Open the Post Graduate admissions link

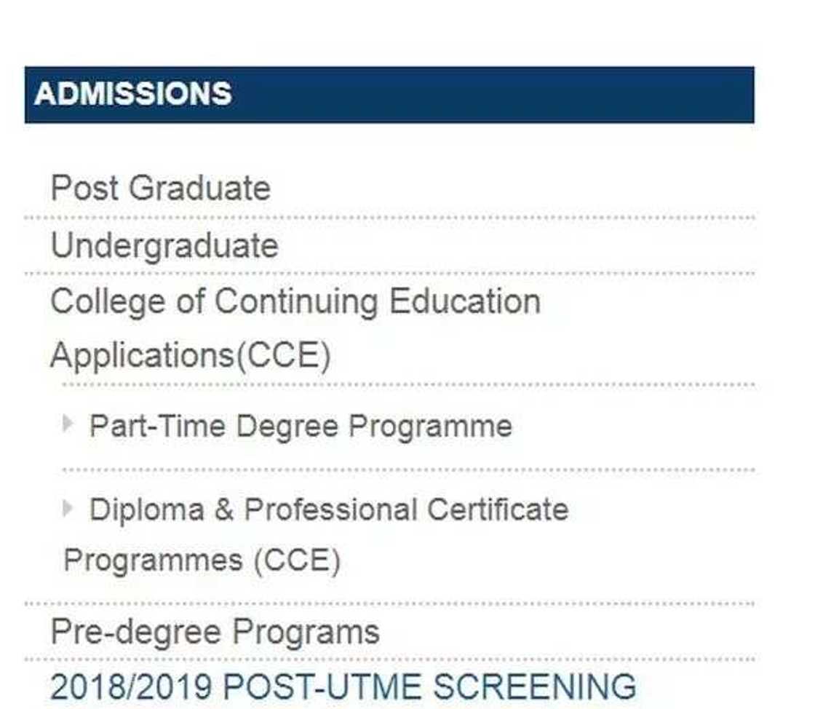[160, 189]
